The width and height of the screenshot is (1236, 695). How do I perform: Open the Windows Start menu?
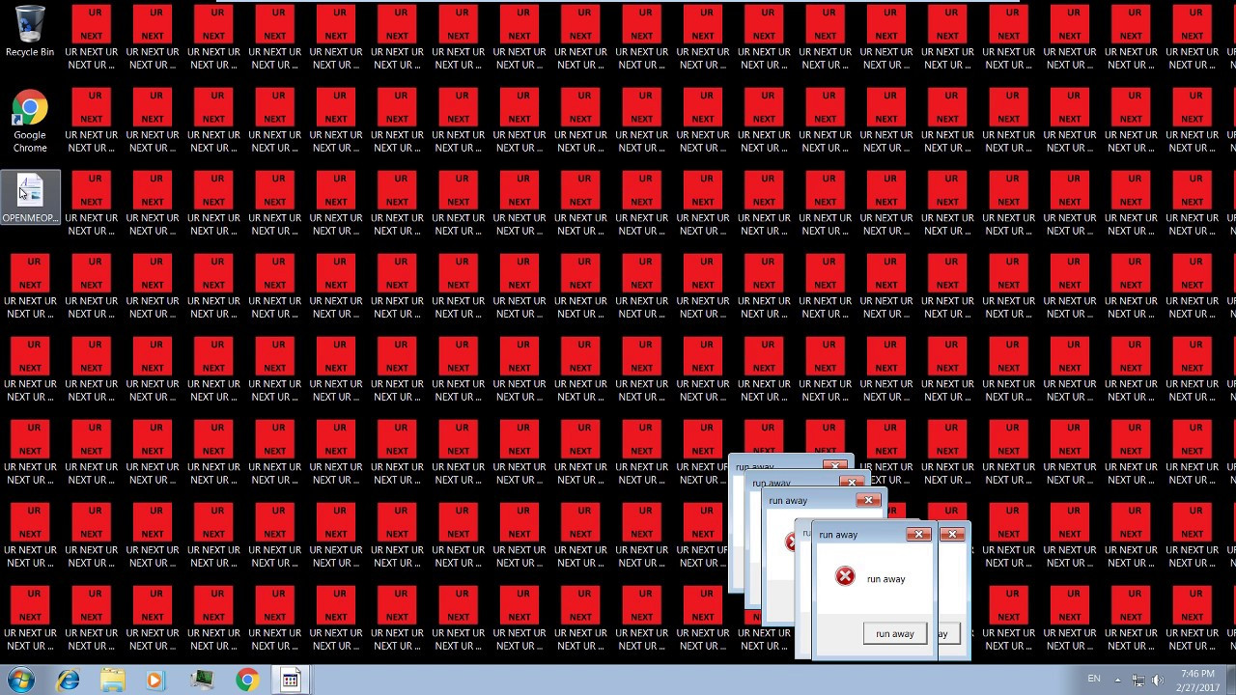[x=22, y=680]
